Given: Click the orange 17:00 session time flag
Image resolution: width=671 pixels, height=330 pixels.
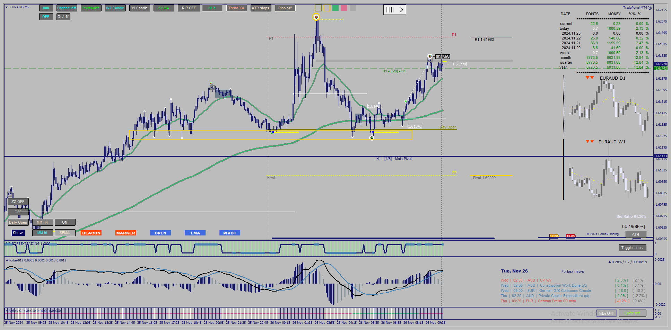Looking at the screenshot, I should pyautogui.click(x=554, y=236).
